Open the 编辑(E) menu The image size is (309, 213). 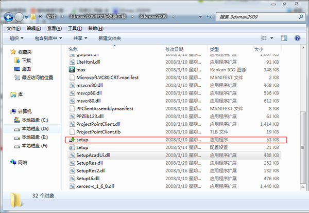tap(34, 29)
